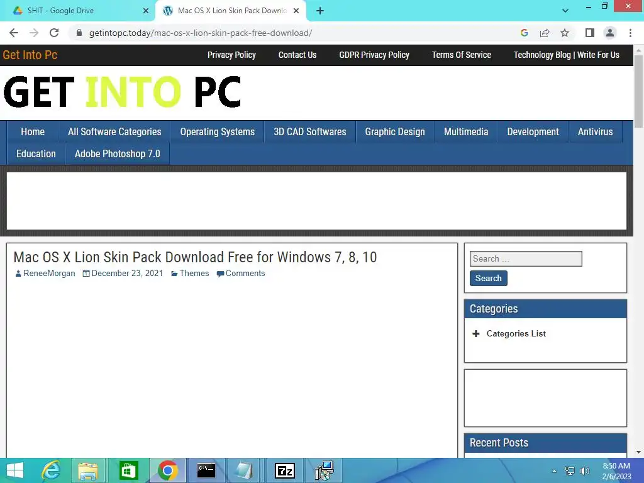The image size is (644, 483).
Task: Open the volume speaker tray icon
Action: [x=585, y=471]
